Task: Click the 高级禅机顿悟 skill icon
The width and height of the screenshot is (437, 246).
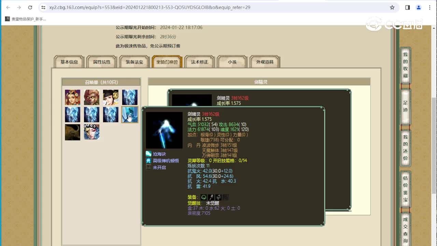Action: coord(149,161)
